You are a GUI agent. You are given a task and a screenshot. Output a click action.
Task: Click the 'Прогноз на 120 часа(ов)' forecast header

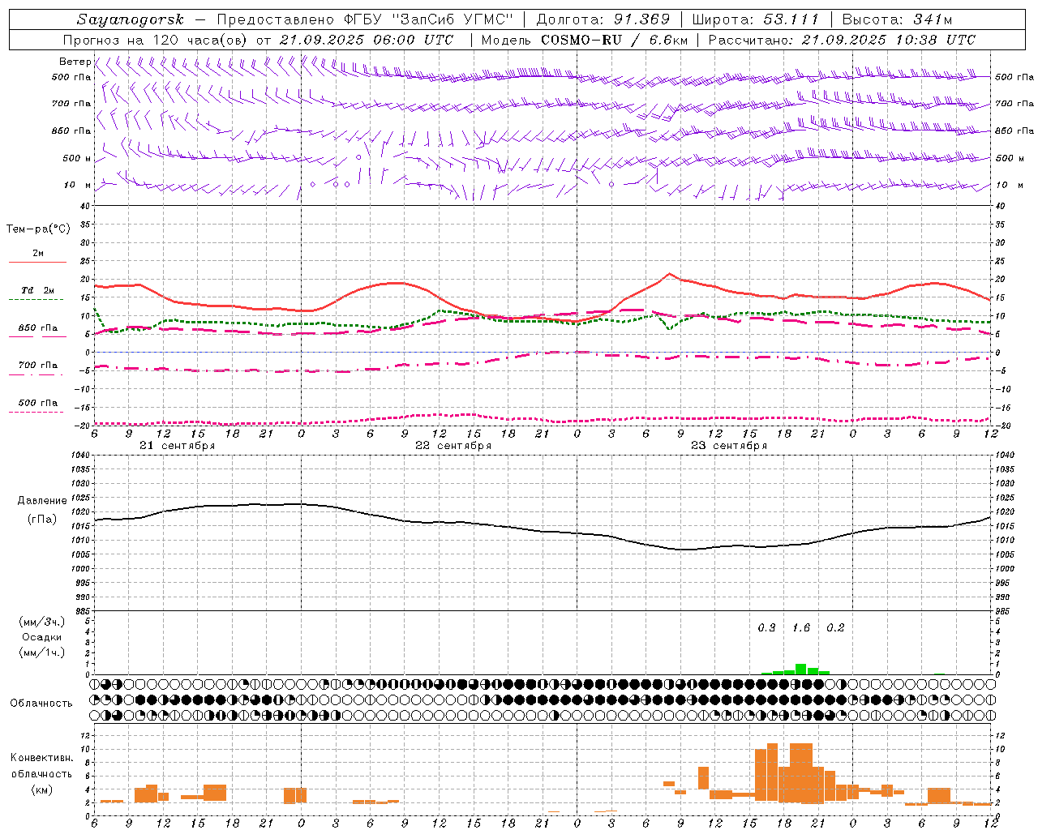click(x=157, y=40)
